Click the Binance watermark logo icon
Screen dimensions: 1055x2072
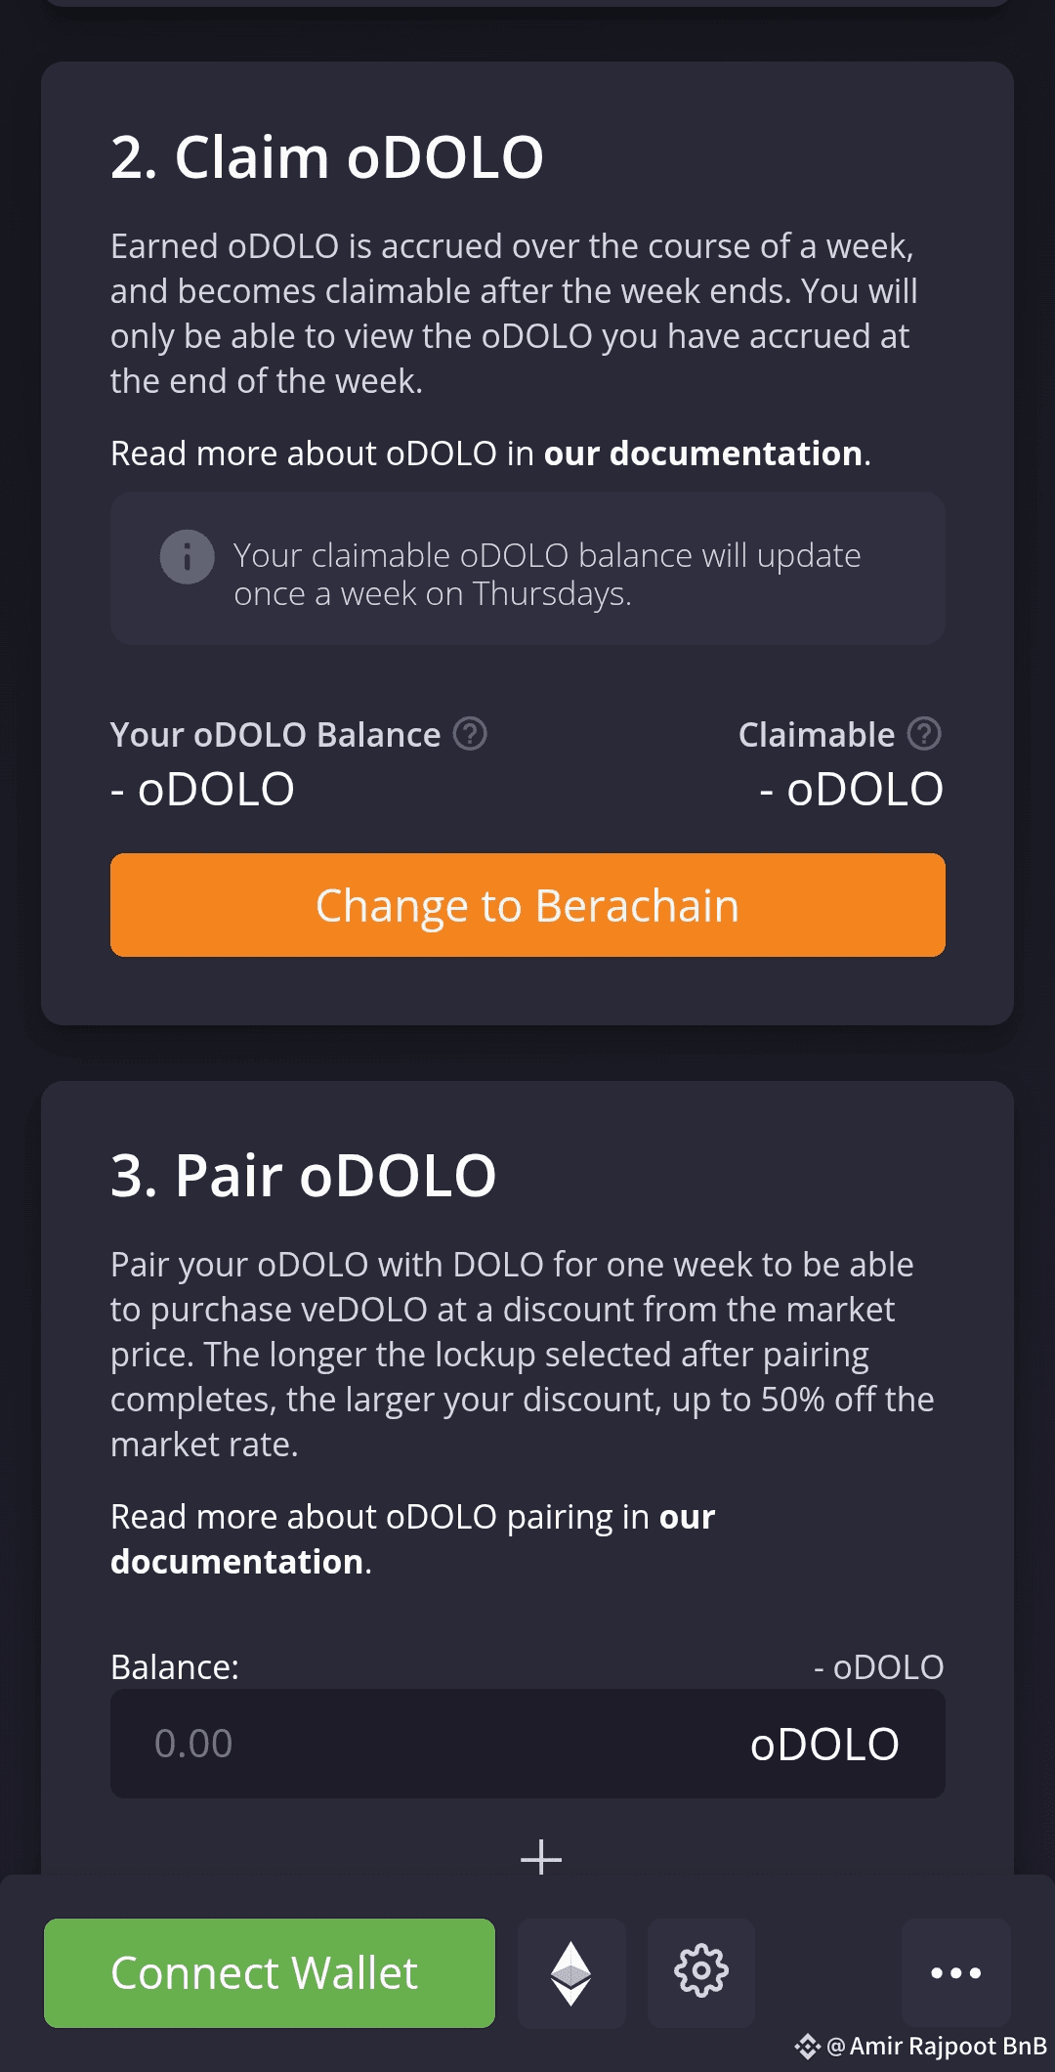pos(807,2046)
